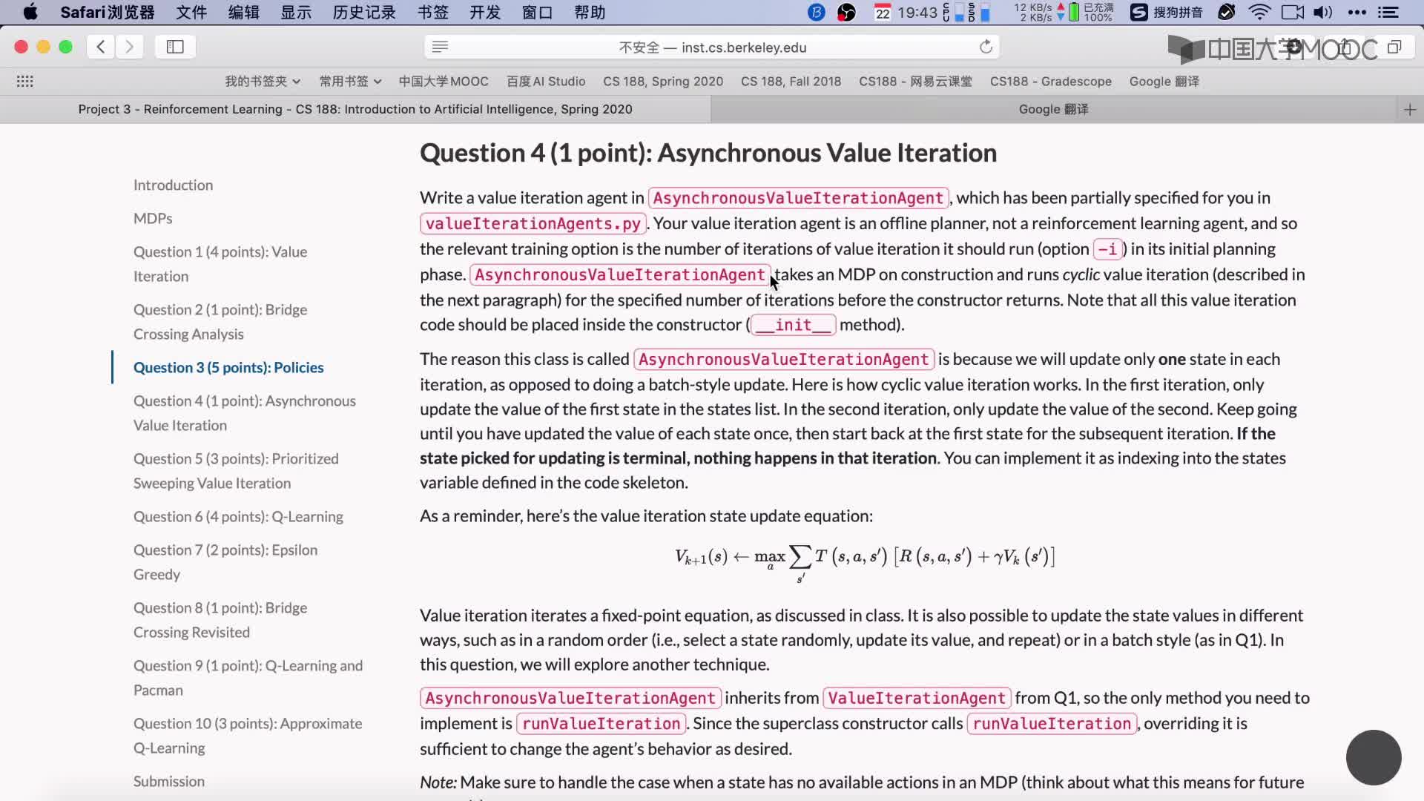Open the 中国大学MOOC bookmark
Screen dimensions: 1424x801
[x=444, y=82]
